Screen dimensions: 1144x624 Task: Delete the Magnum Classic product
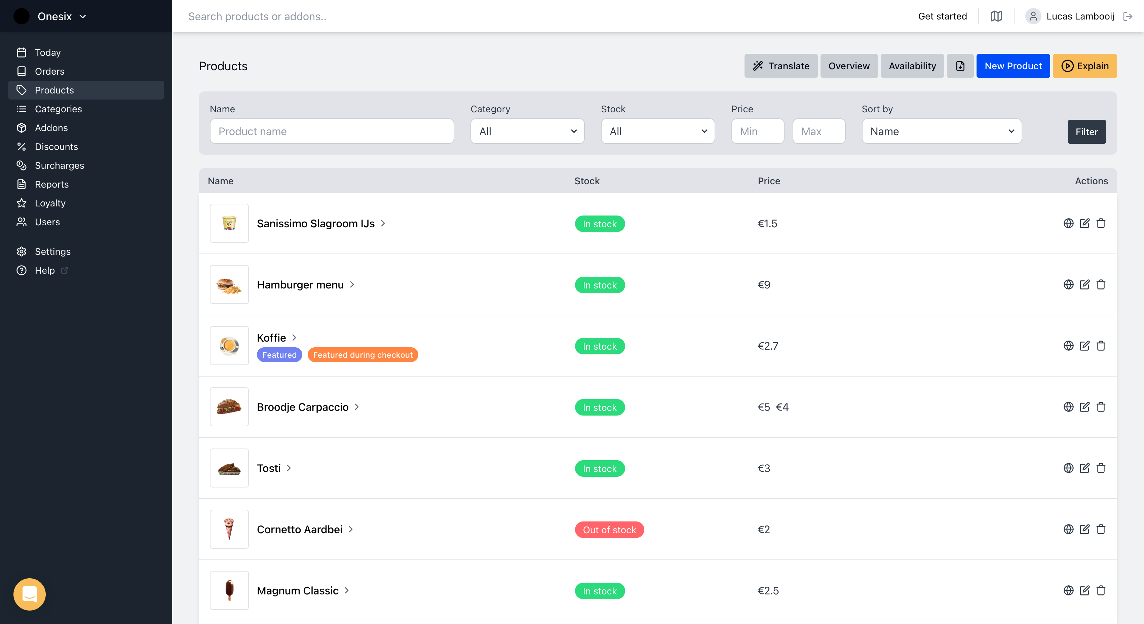click(1101, 591)
